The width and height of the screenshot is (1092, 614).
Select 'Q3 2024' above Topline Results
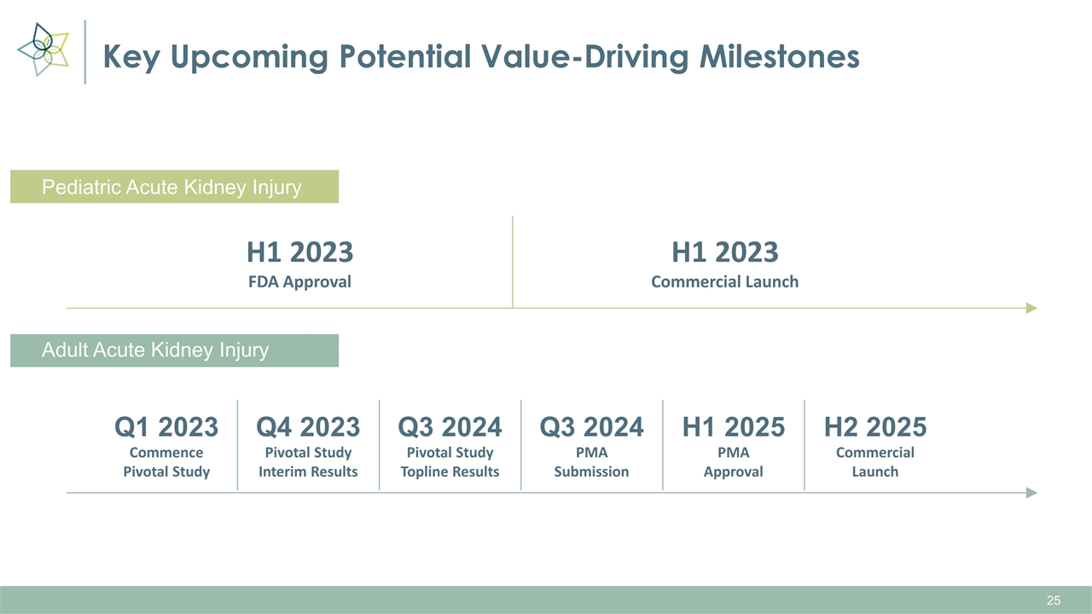450,426
